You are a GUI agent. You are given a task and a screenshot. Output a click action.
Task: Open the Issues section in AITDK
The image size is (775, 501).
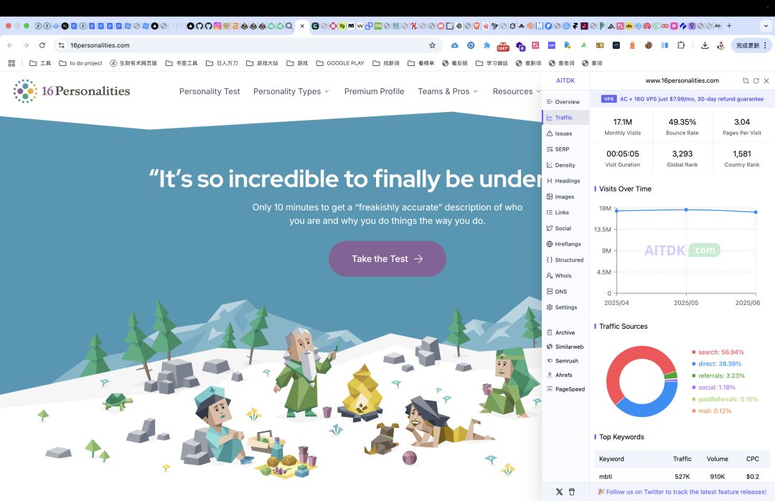(x=560, y=134)
